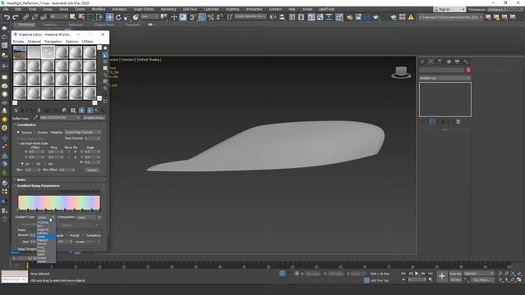525x295 pixels.
Task: Open the Interpolation dropdown
Action: pyautogui.click(x=89, y=217)
